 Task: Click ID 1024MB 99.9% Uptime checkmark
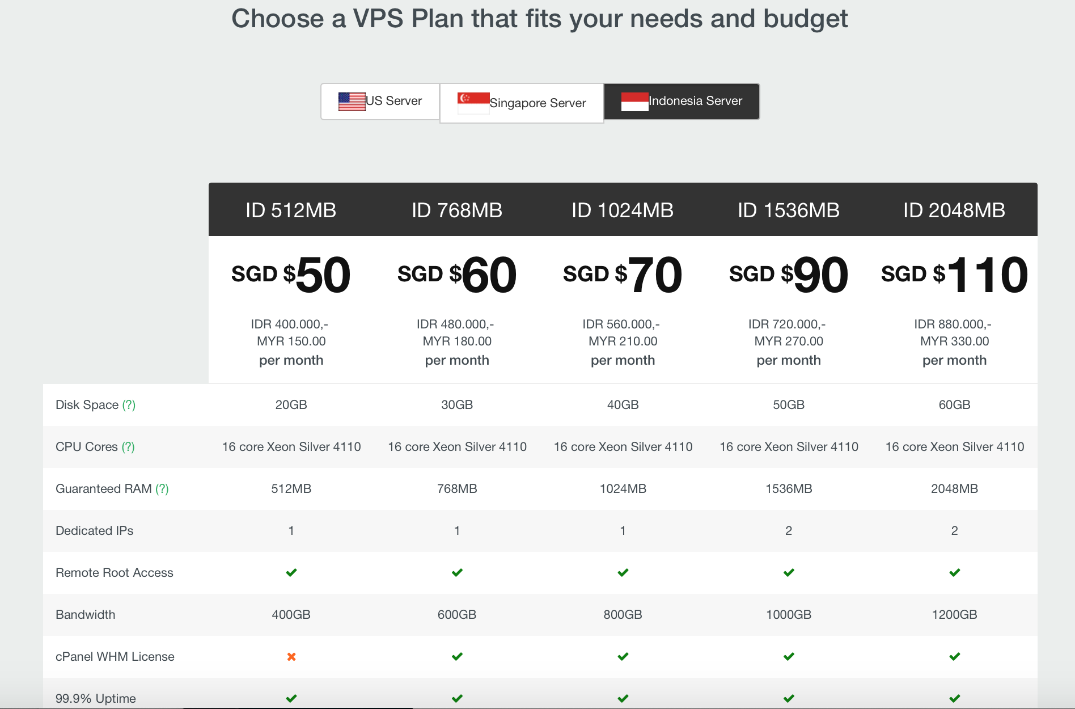[623, 699]
